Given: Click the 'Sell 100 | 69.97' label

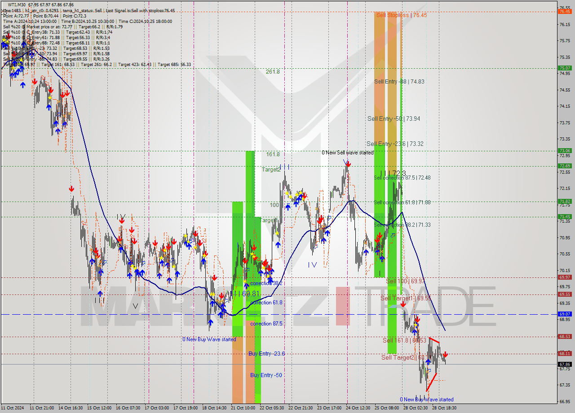Looking at the screenshot, I should pos(405,281).
